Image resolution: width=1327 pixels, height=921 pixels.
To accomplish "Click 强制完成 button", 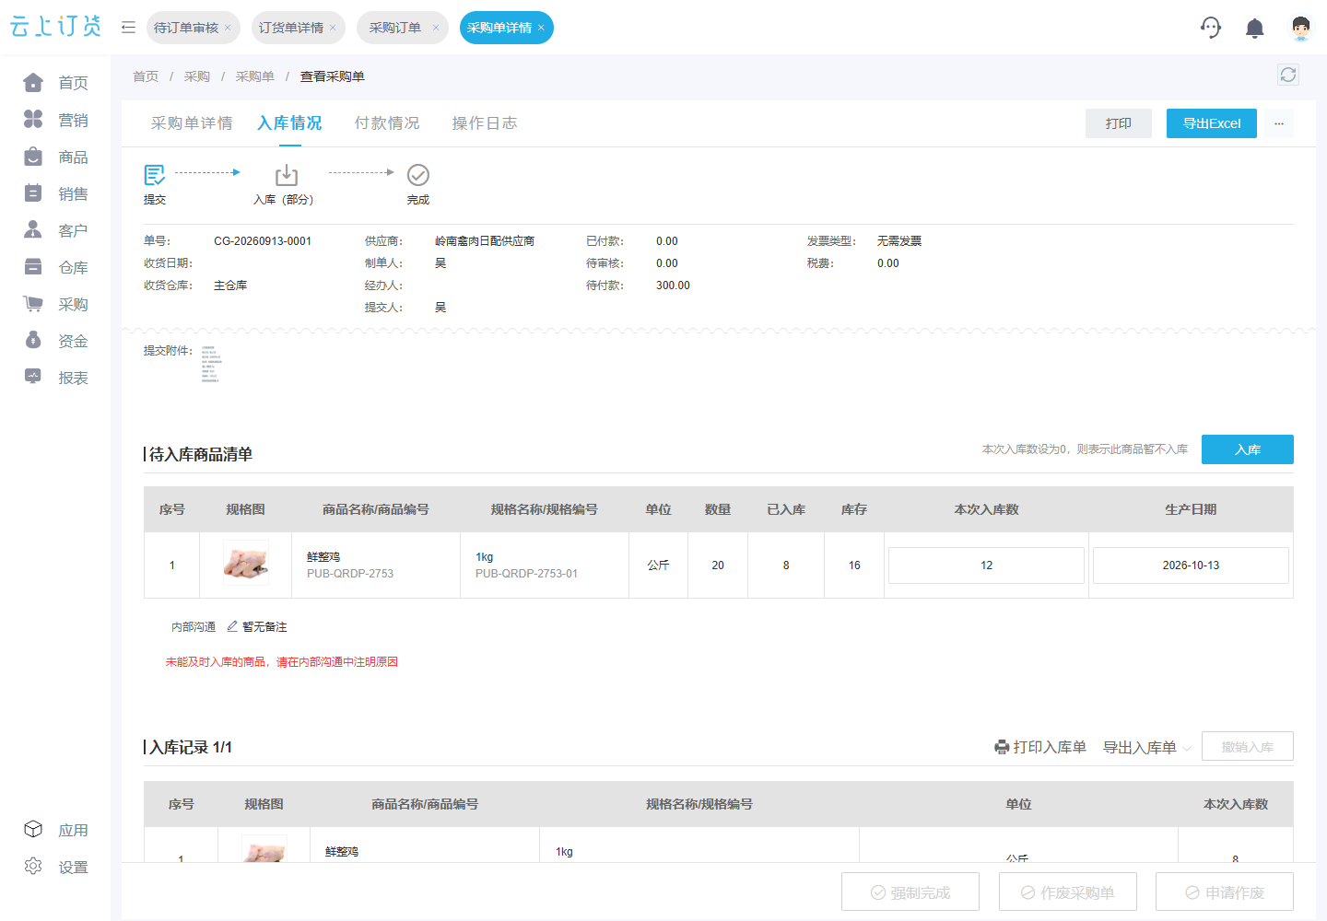I will (x=910, y=892).
